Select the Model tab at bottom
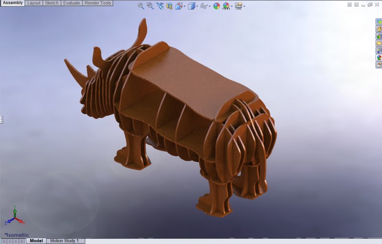 (36, 241)
